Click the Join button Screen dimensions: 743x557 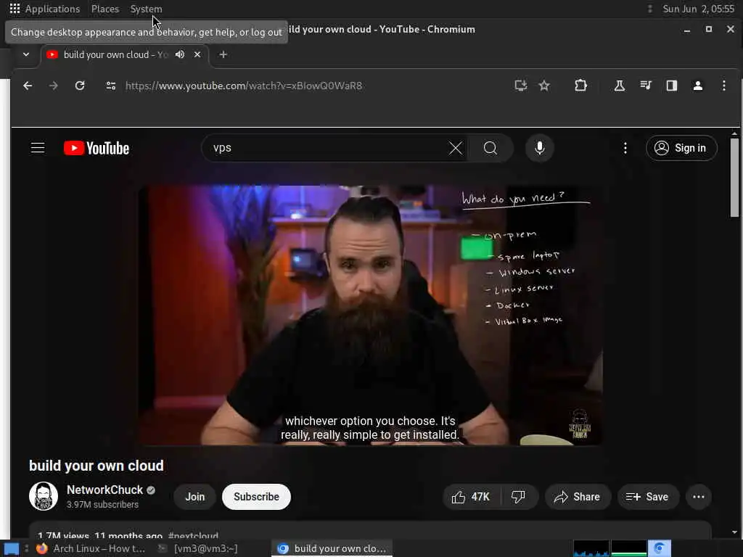194,496
